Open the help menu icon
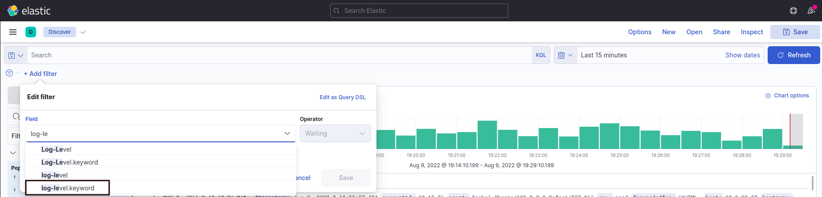The image size is (822, 197). click(x=793, y=11)
